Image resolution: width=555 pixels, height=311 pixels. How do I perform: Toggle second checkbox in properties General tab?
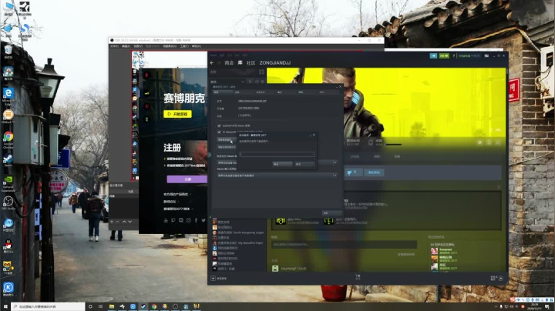(219, 132)
